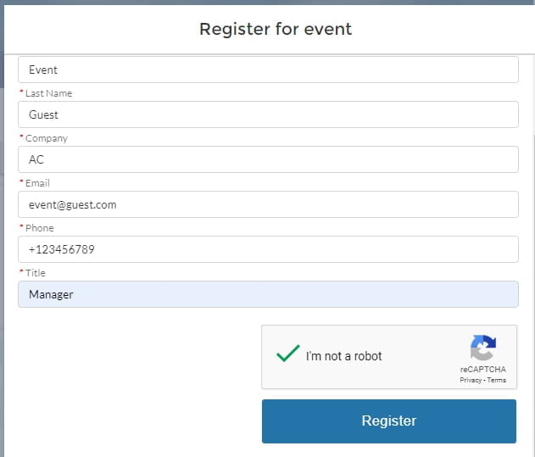This screenshot has width=535, height=457.
Task: Submit the form with the Register button
Action: 389,421
